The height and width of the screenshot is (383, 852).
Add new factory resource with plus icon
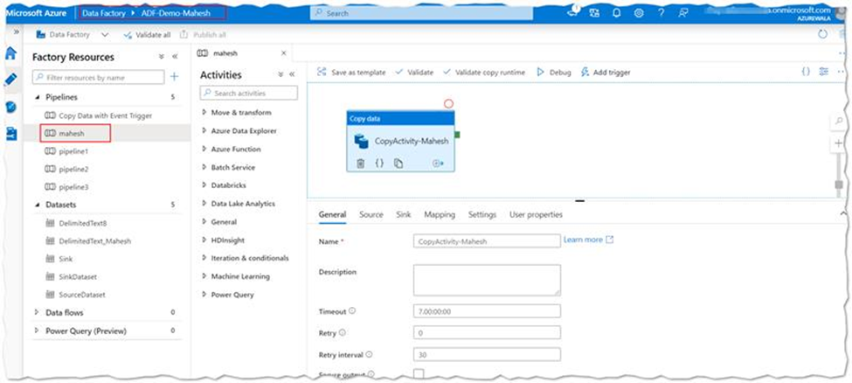point(174,77)
